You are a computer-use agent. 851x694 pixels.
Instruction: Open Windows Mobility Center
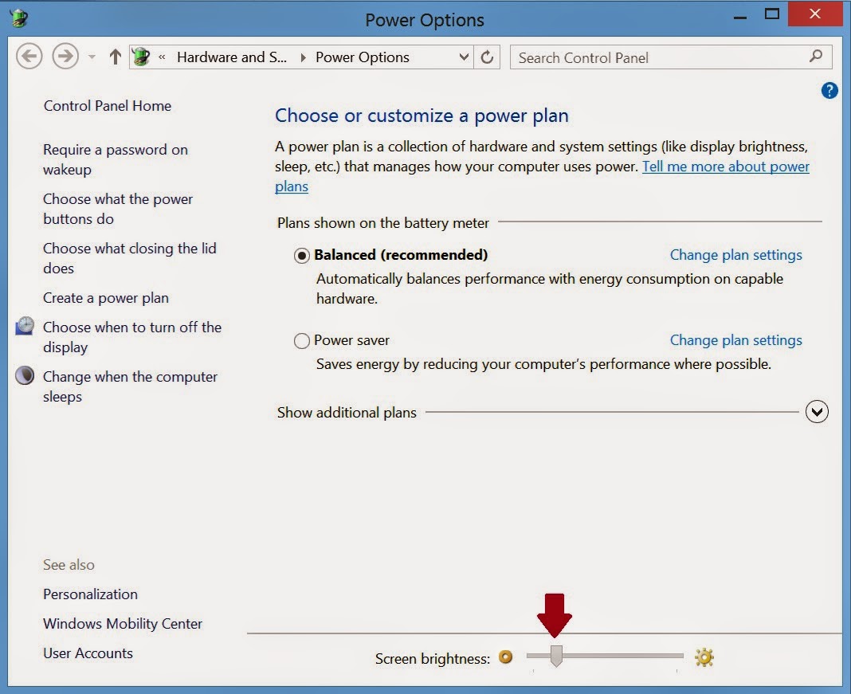(x=123, y=623)
